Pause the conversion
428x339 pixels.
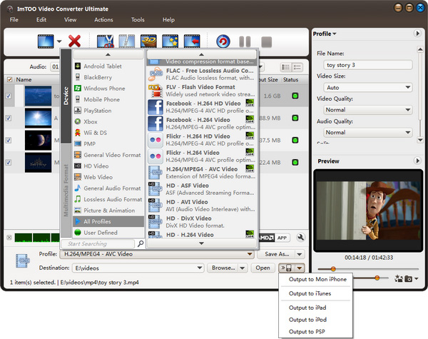pos(245,42)
